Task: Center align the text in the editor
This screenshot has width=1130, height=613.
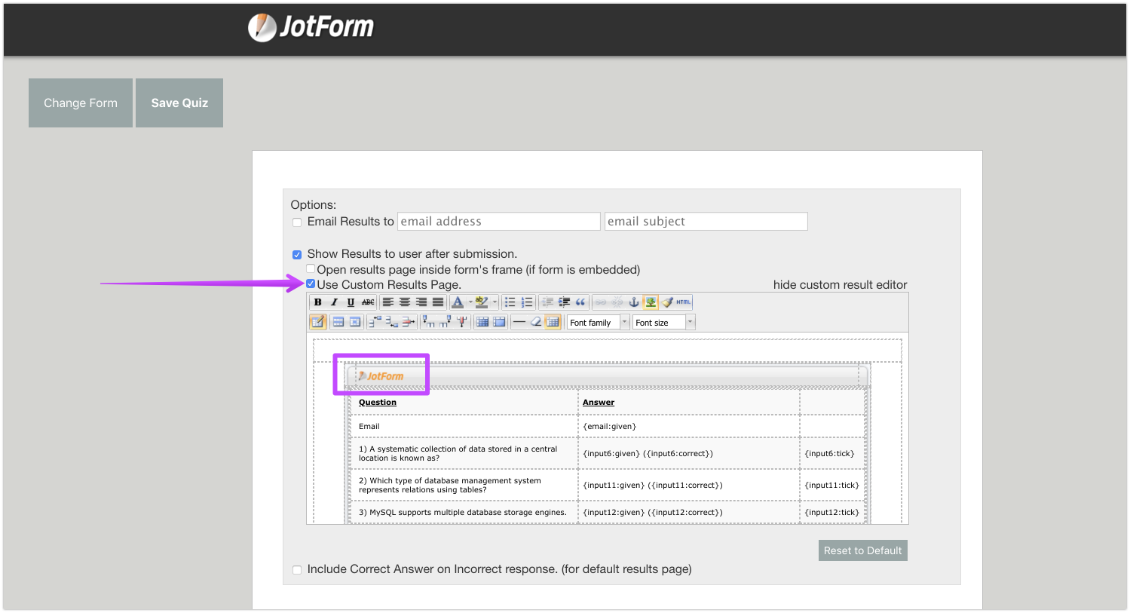Action: [405, 302]
